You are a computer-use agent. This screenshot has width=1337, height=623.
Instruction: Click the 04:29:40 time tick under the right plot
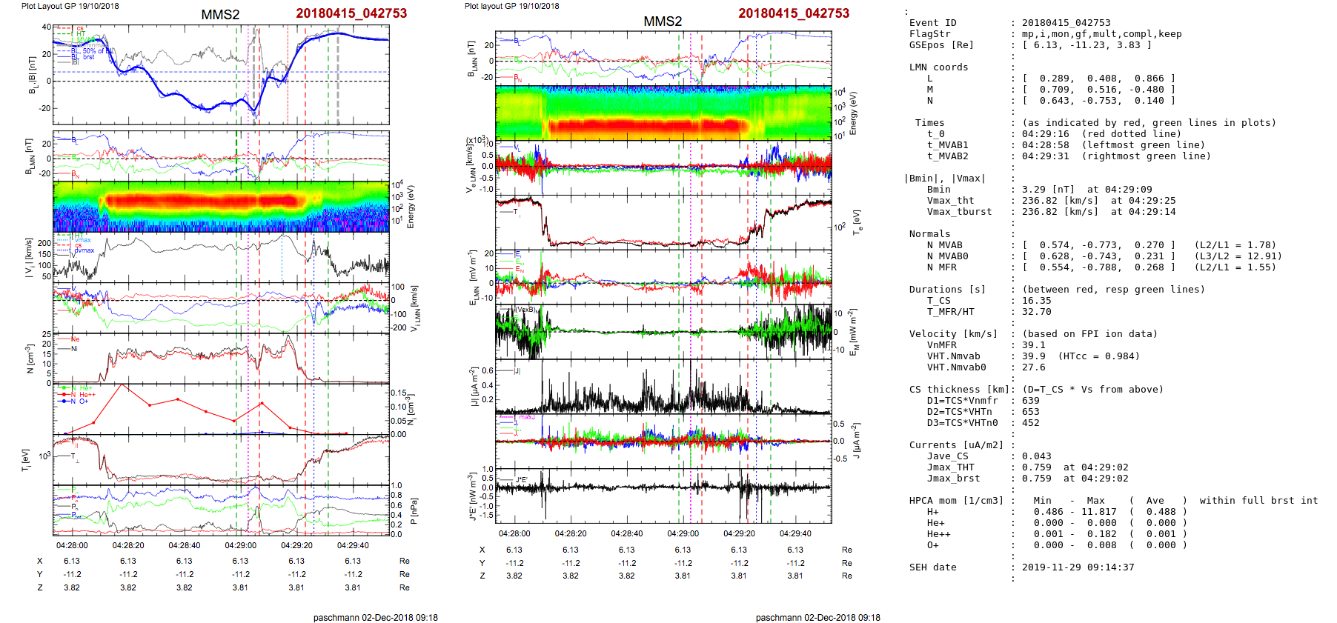coord(795,533)
